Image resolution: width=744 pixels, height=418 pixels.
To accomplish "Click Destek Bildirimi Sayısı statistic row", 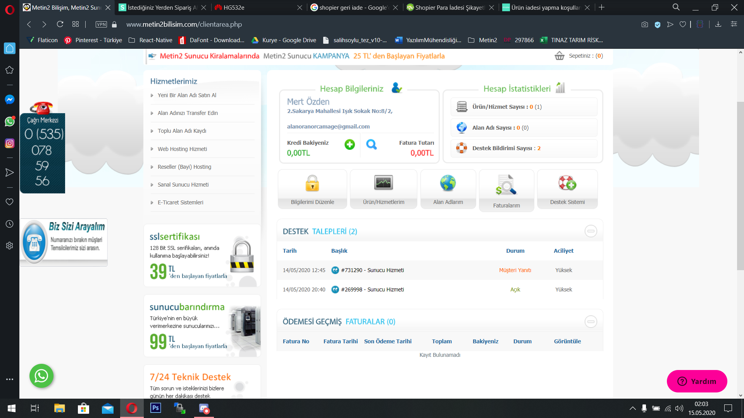I will click(x=524, y=148).
